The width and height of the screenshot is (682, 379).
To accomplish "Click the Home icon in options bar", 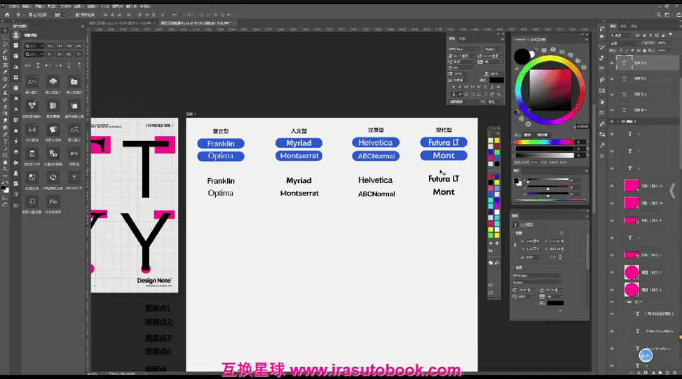I will 7,15.
